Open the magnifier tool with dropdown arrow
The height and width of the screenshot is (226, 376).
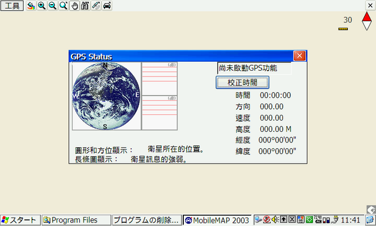click(x=63, y=5)
